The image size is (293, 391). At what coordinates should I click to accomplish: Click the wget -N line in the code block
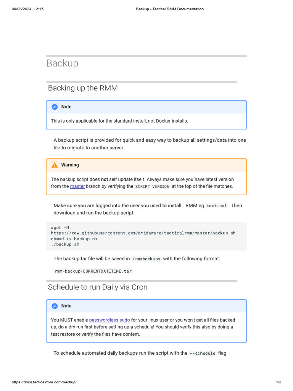(60, 228)
